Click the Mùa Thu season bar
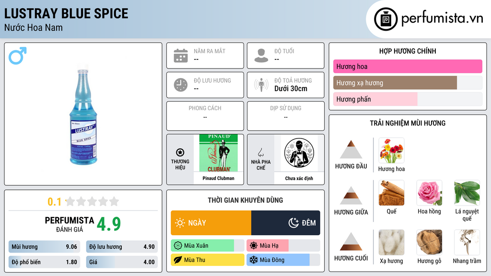This screenshot has height=276, width=491. coord(208,260)
